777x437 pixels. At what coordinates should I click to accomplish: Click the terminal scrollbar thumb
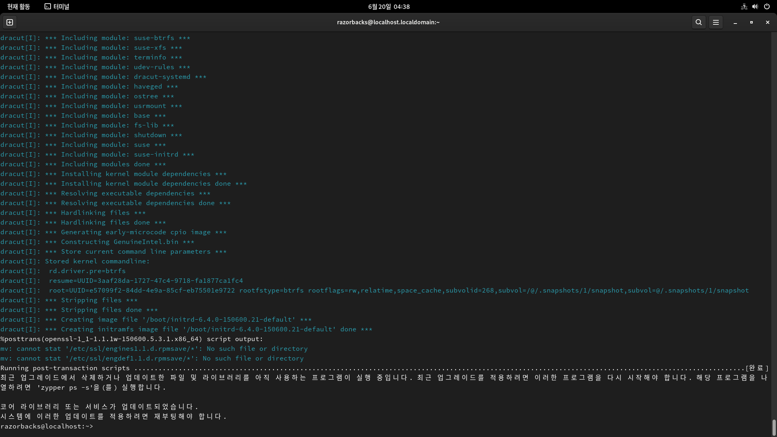tap(774, 427)
